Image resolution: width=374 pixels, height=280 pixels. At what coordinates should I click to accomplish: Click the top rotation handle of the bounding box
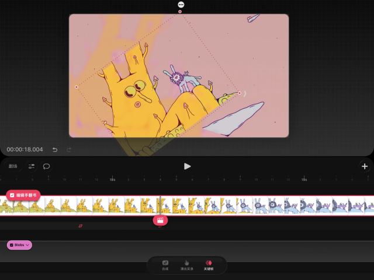point(180,12)
